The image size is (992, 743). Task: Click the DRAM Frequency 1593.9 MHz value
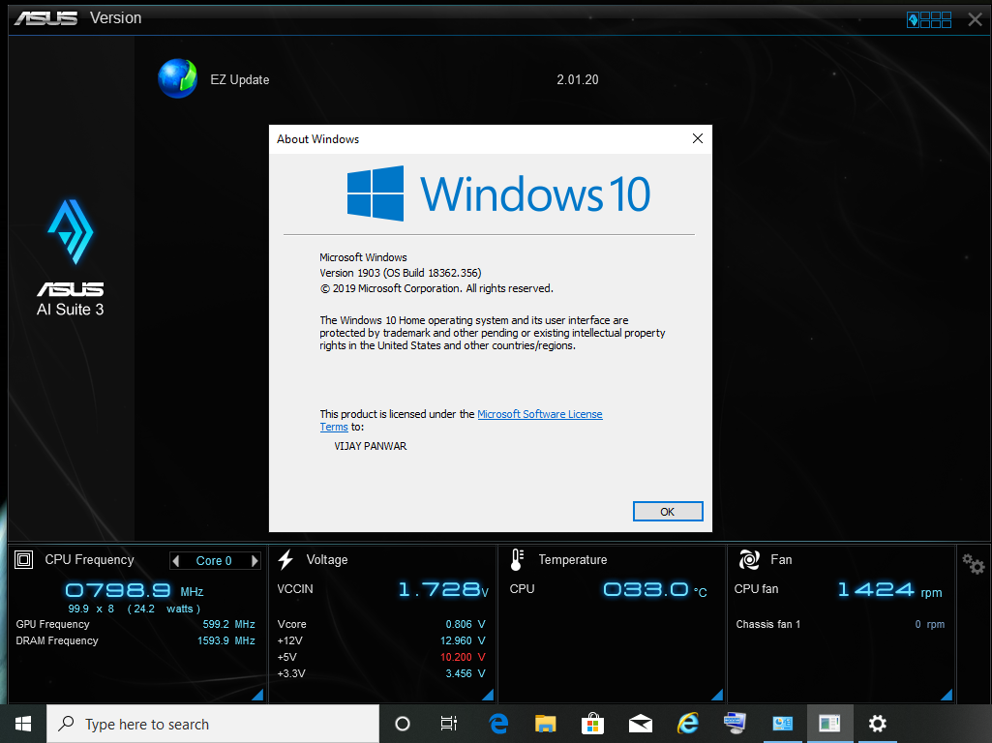[x=225, y=640]
